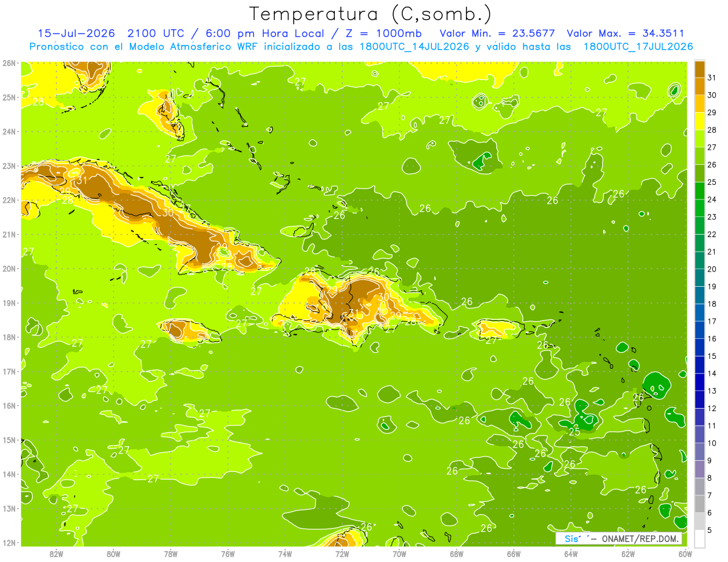Click the title "Temperatura (C,somb.)"
Image resolution: width=728 pixels, height=562 pixels.
click(371, 14)
